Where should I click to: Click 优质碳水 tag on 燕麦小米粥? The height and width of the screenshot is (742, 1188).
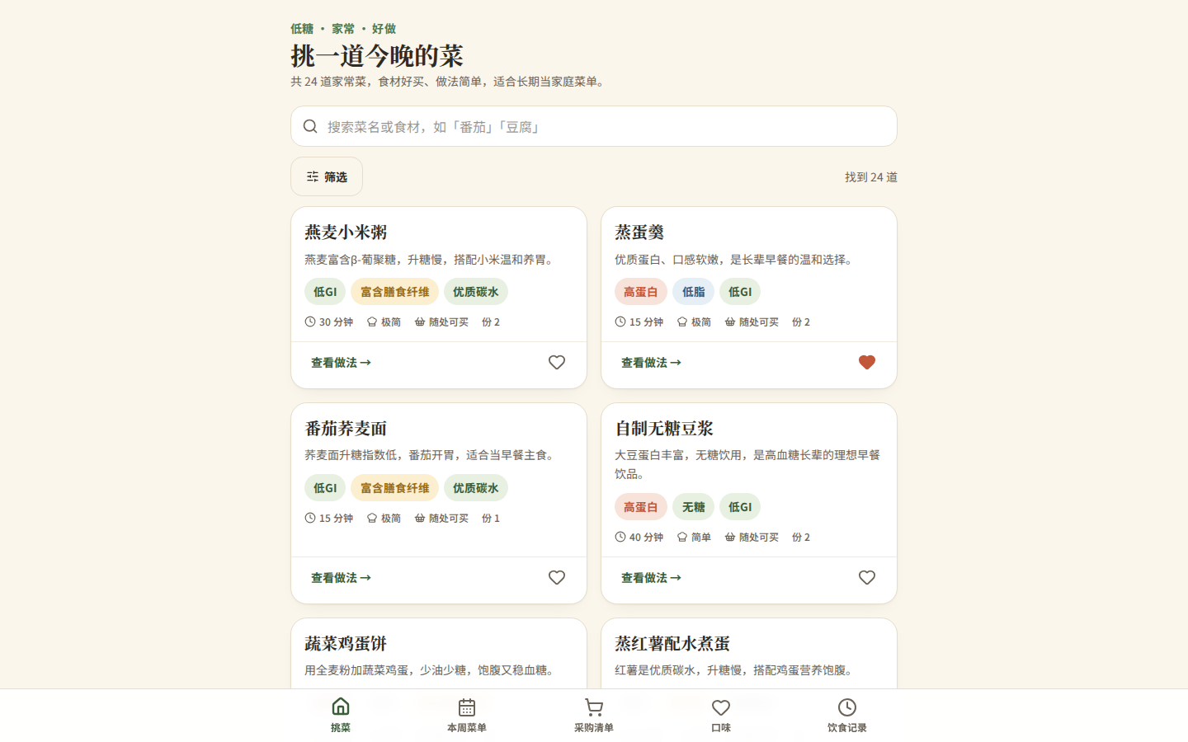pyautogui.click(x=476, y=292)
